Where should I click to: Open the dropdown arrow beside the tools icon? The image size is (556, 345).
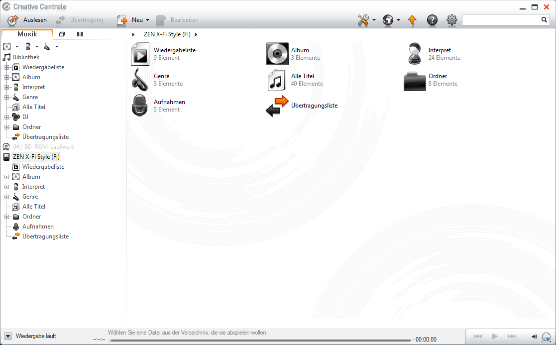coord(374,20)
